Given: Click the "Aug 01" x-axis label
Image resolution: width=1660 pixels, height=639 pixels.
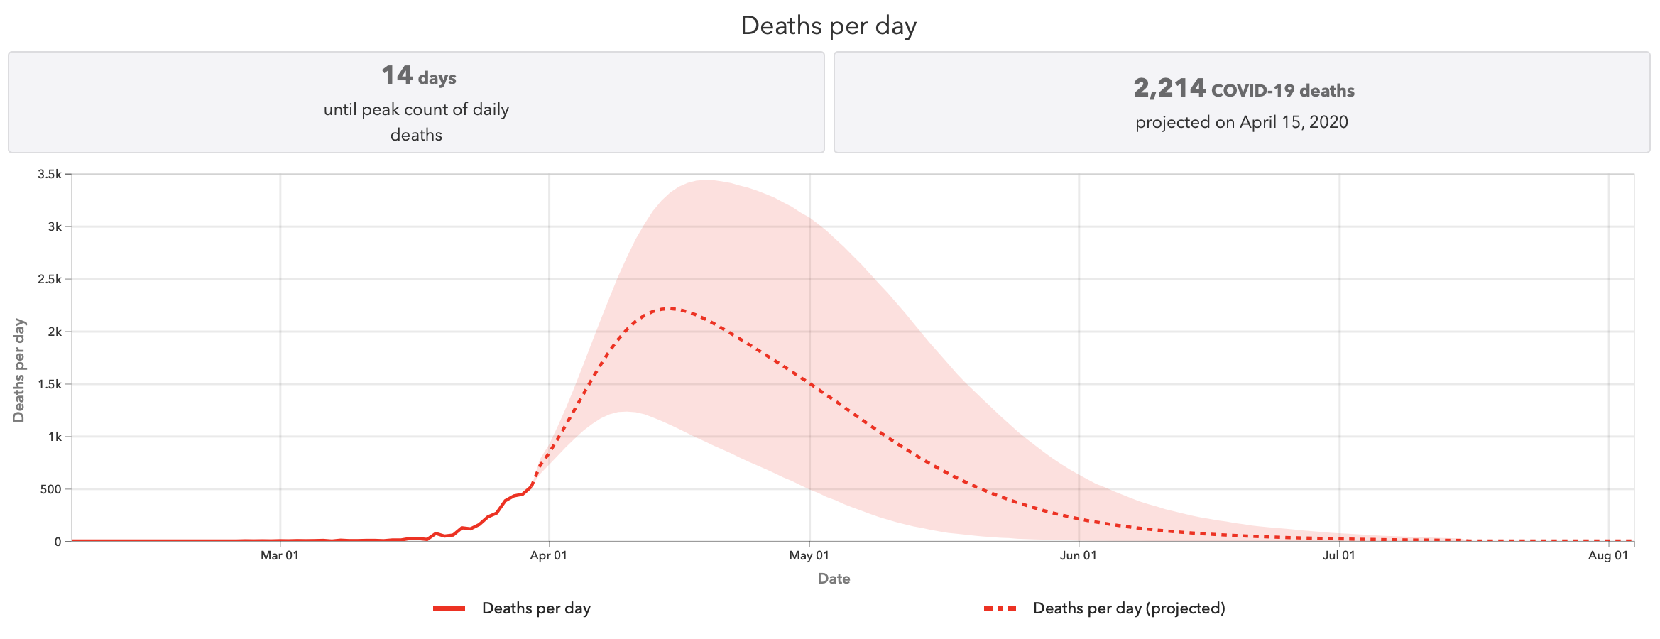Looking at the screenshot, I should (1607, 555).
